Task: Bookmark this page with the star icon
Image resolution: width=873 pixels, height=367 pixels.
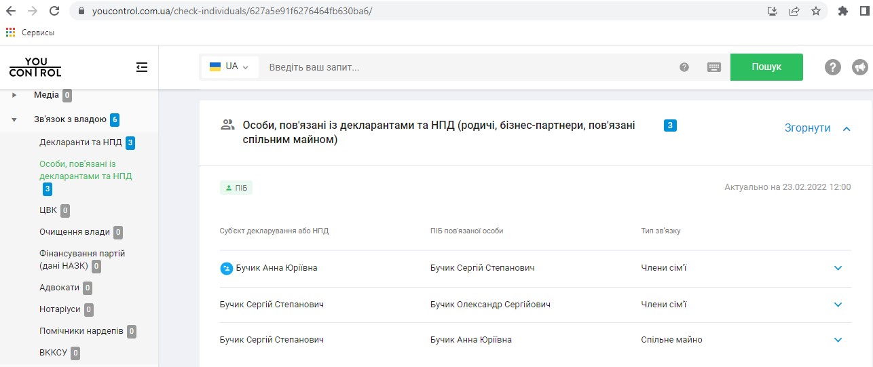Action: 816,11
